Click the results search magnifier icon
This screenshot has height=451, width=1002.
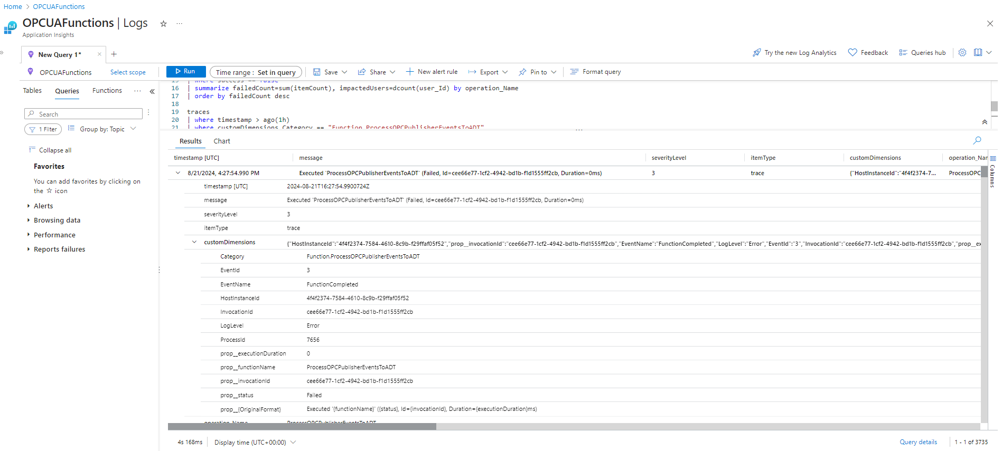[977, 140]
